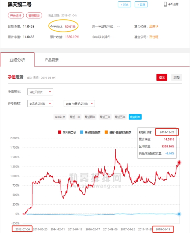Click the red data point on the chart line
190x233 pixels.
(x=179, y=163)
